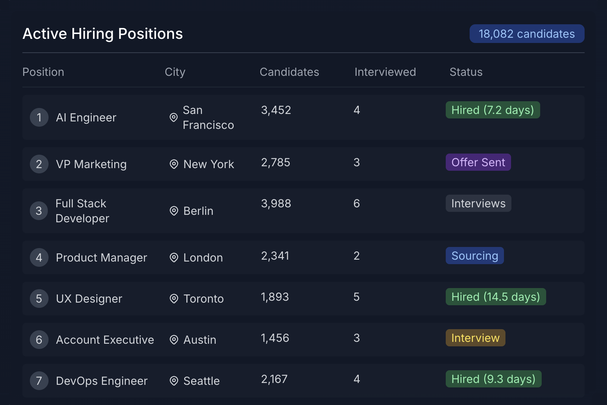Click the Hired (14.5 days) badge for UX Designer
Image resolution: width=607 pixels, height=405 pixels.
(x=496, y=296)
